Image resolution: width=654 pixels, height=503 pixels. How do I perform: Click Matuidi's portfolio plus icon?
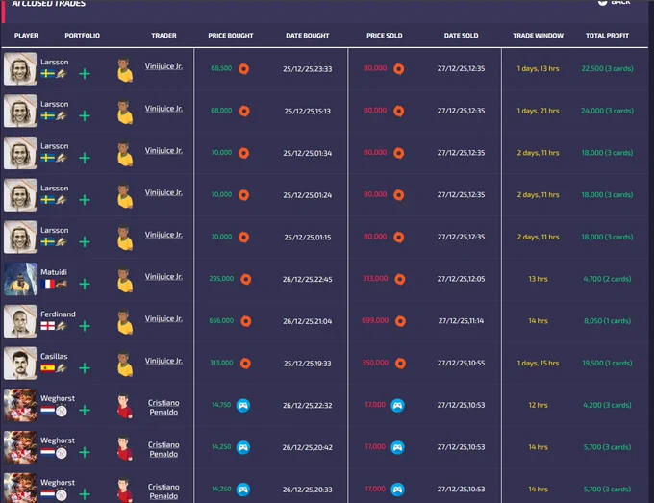click(x=85, y=285)
